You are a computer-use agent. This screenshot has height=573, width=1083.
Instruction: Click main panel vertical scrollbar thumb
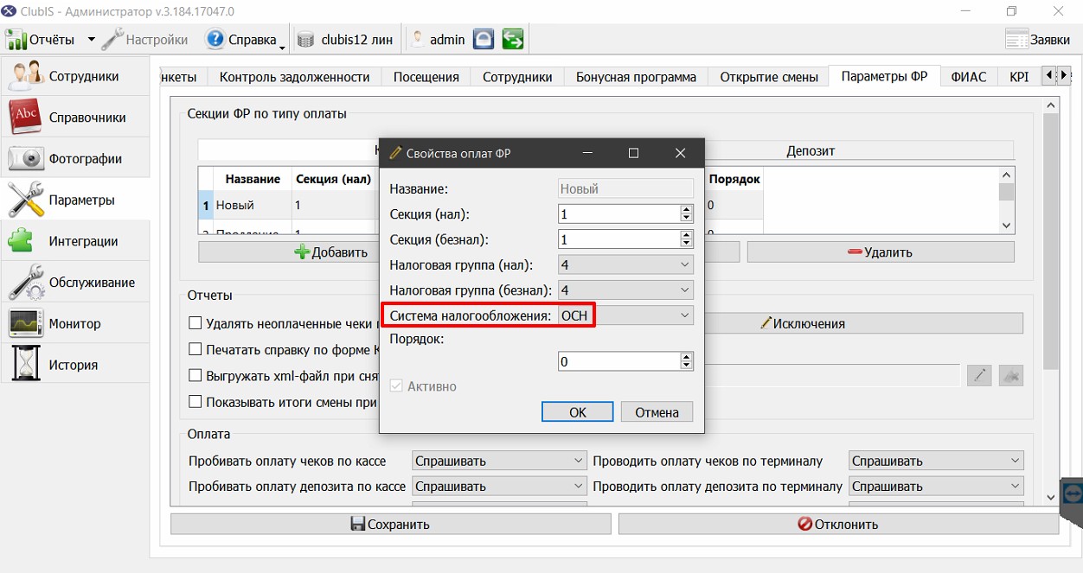pos(1051,240)
